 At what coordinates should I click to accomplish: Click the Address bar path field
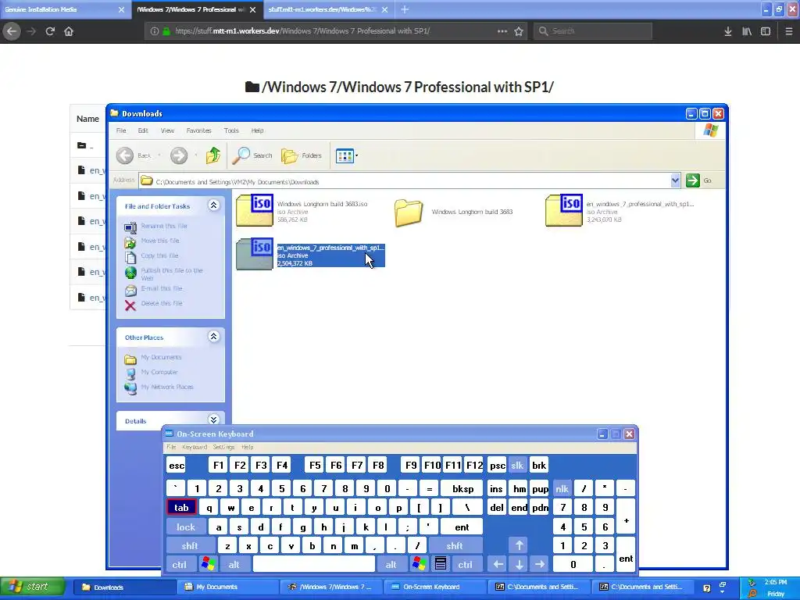405,181
